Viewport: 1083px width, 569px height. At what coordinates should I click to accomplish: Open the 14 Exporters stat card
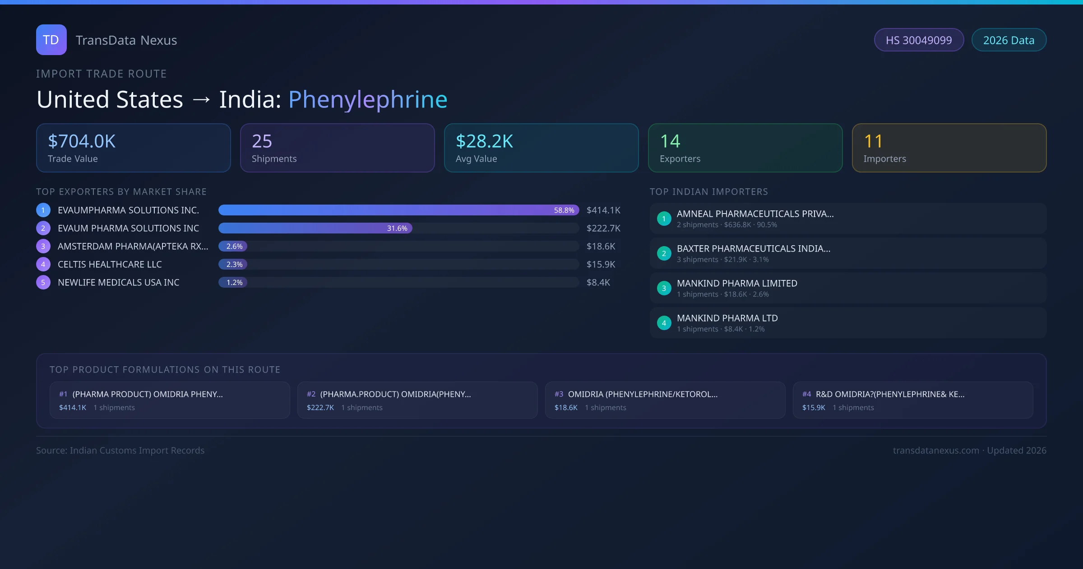tap(745, 148)
